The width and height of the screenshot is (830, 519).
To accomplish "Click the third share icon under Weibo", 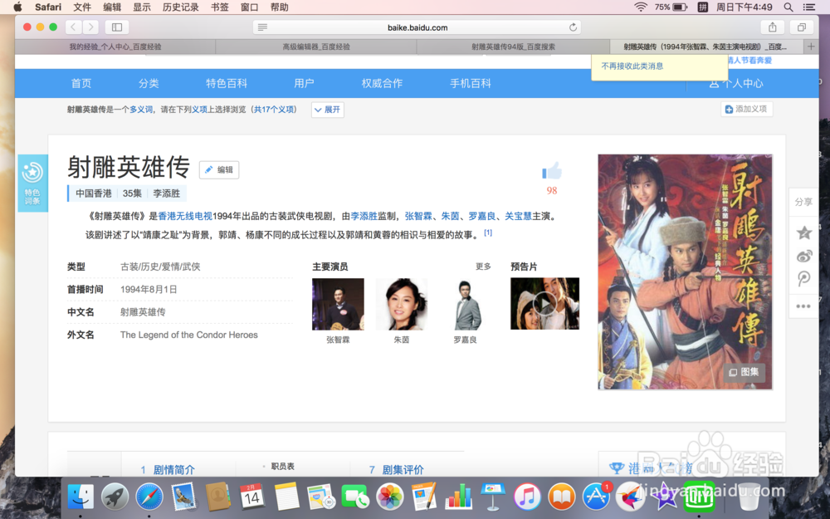I will point(804,278).
